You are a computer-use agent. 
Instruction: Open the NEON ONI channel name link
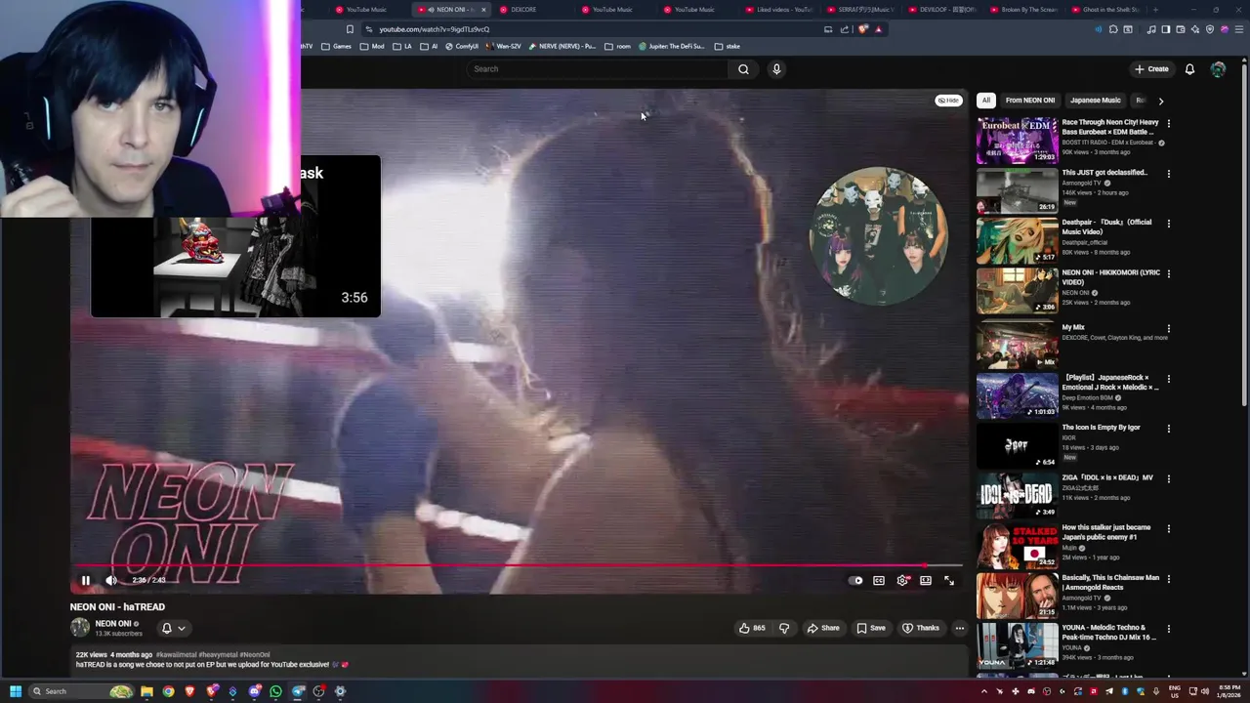tap(113, 624)
